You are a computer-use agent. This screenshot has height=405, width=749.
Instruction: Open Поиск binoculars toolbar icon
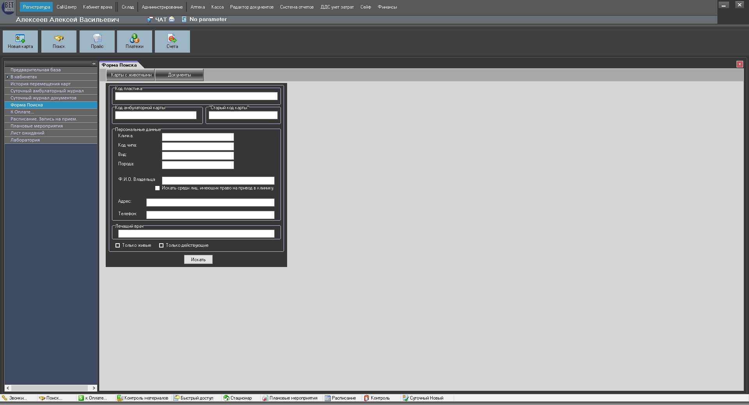tap(59, 39)
